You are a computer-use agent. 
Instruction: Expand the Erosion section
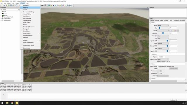point(150,79)
